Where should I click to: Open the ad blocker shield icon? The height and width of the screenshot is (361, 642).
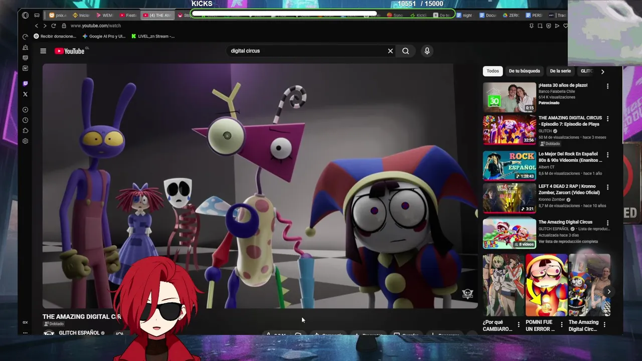(x=549, y=26)
